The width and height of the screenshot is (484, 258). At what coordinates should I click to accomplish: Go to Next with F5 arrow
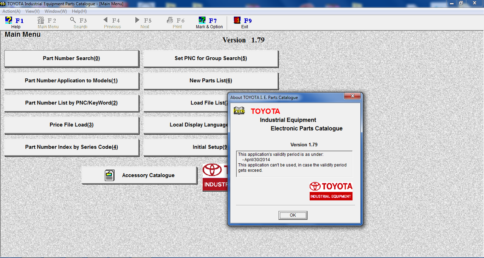pyautogui.click(x=137, y=20)
